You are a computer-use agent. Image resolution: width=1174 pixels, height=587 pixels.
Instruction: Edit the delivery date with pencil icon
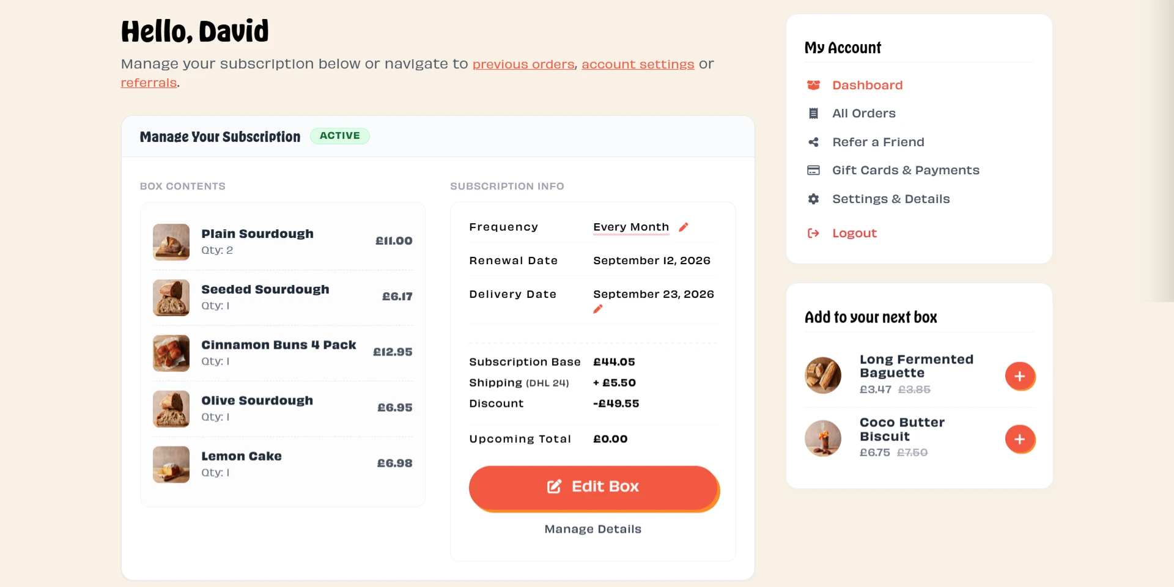click(598, 309)
